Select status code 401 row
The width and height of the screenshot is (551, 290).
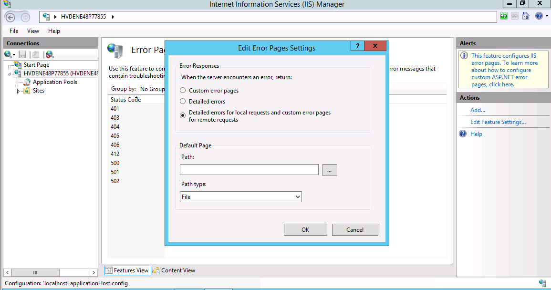tap(115, 109)
